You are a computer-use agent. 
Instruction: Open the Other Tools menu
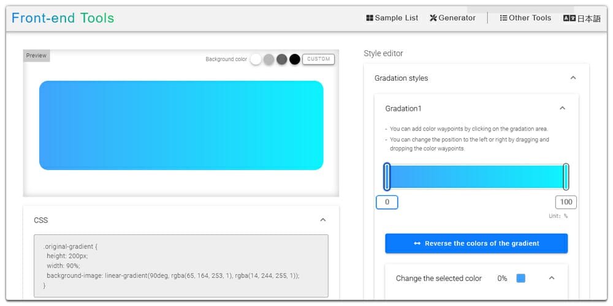(525, 18)
